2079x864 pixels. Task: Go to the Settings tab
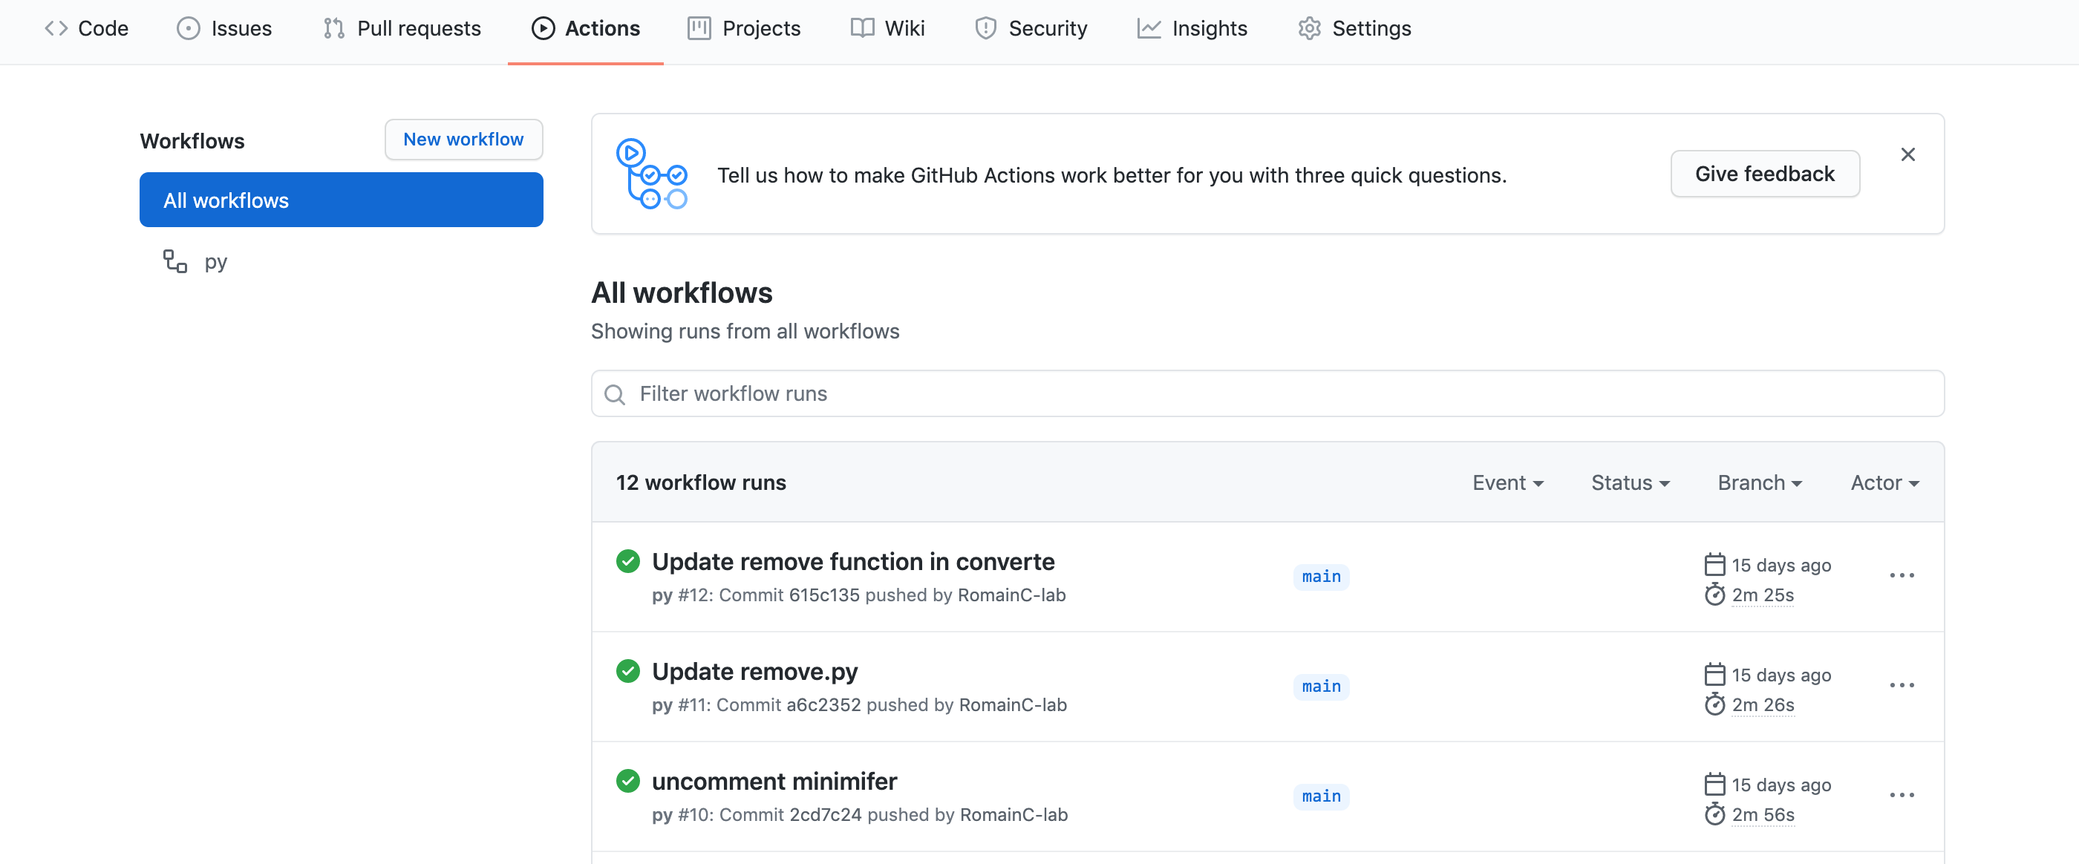[1354, 28]
